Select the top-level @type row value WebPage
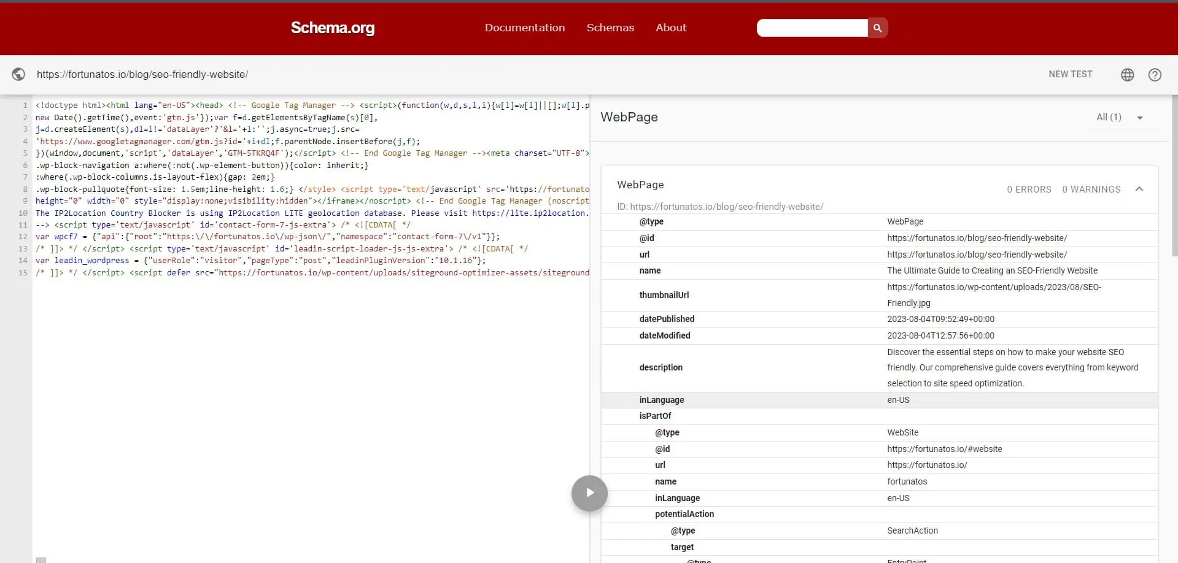1178x563 pixels. tap(905, 221)
